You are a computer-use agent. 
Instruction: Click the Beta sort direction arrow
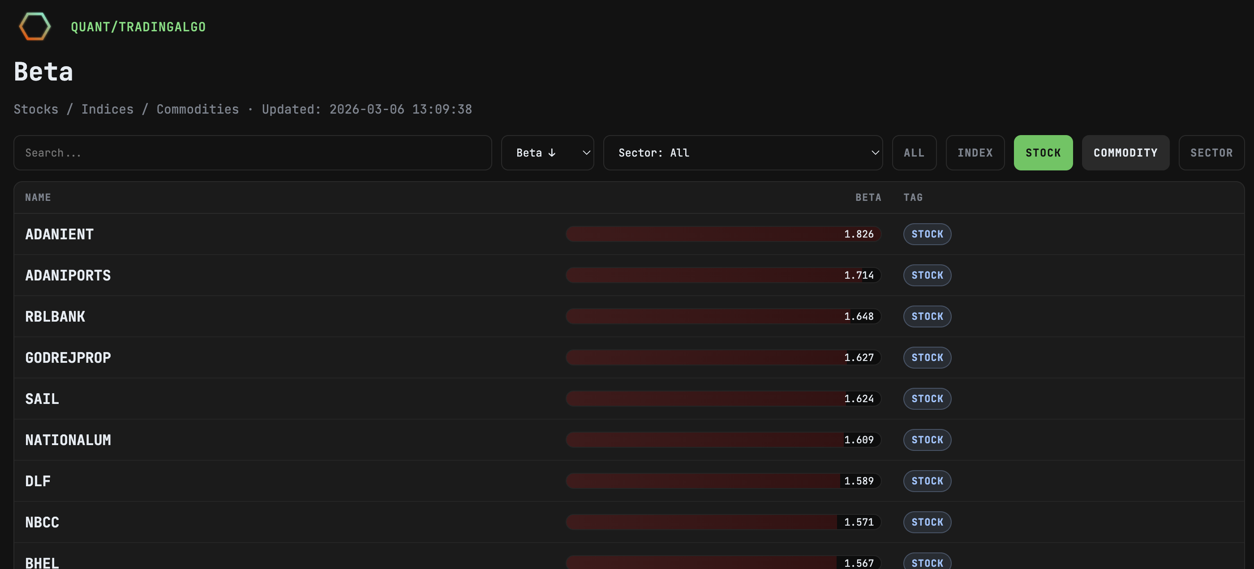(552, 152)
